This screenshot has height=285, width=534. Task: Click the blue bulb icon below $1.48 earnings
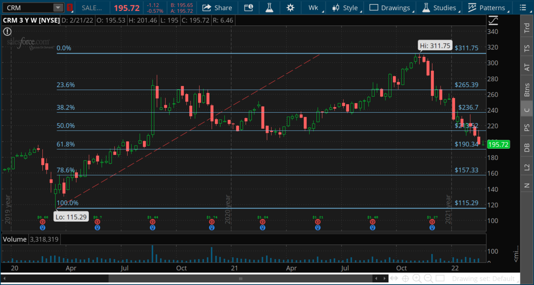373,228
